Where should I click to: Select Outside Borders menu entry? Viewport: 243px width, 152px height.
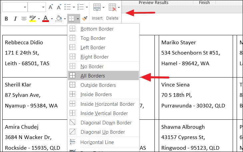[104, 85]
